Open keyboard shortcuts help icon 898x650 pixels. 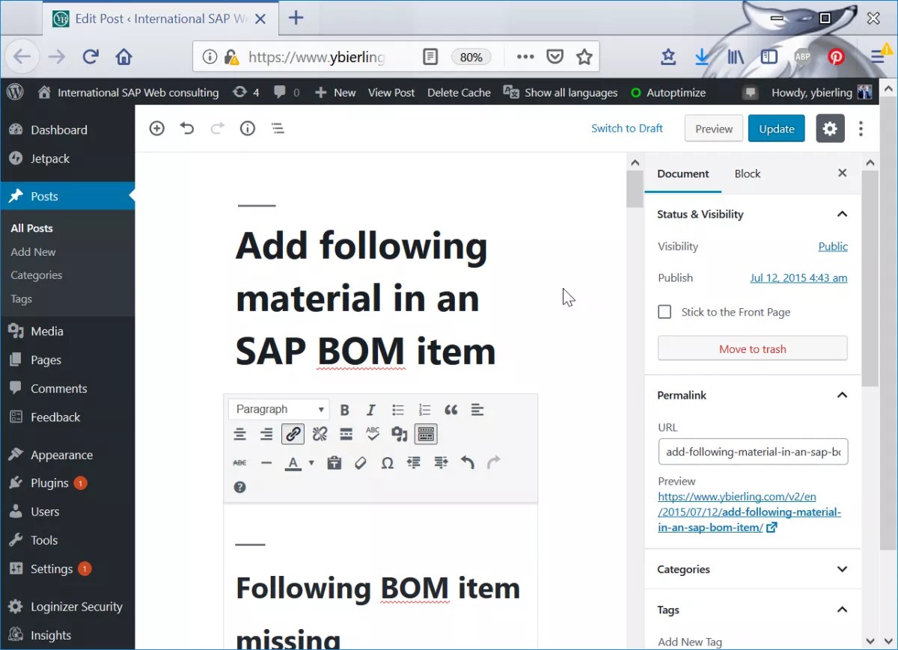click(x=239, y=487)
